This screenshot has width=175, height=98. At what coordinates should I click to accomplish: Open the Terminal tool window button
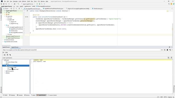[x=20, y=95]
